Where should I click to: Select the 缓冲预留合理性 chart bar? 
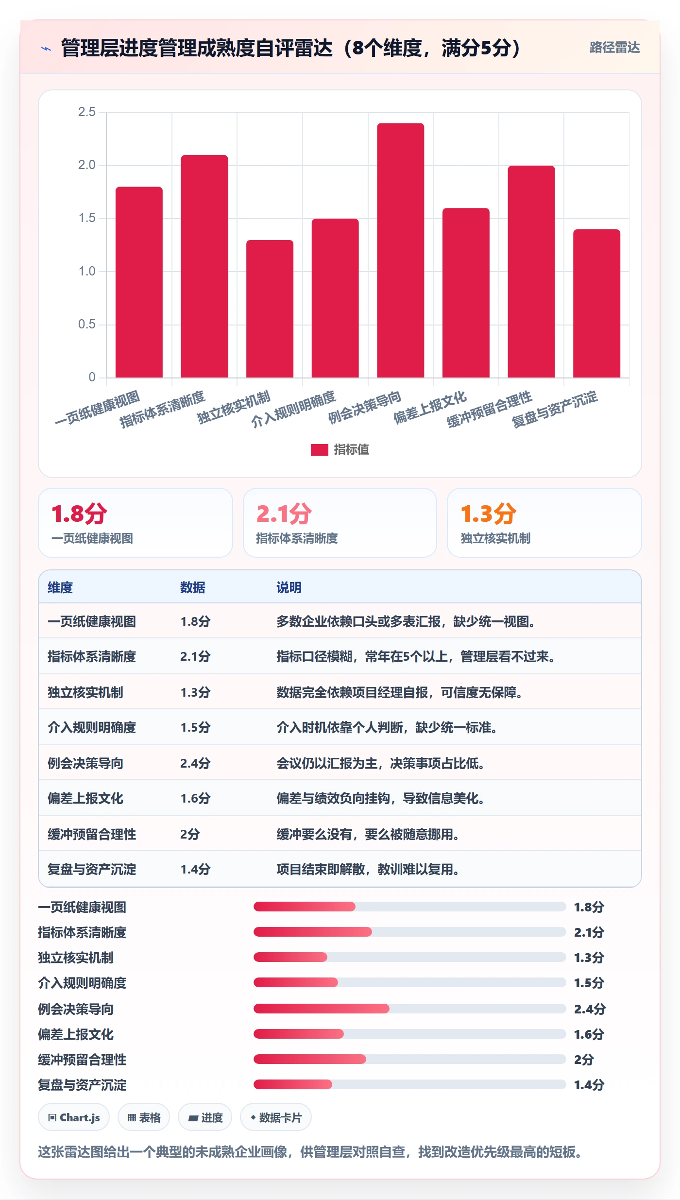click(531, 272)
